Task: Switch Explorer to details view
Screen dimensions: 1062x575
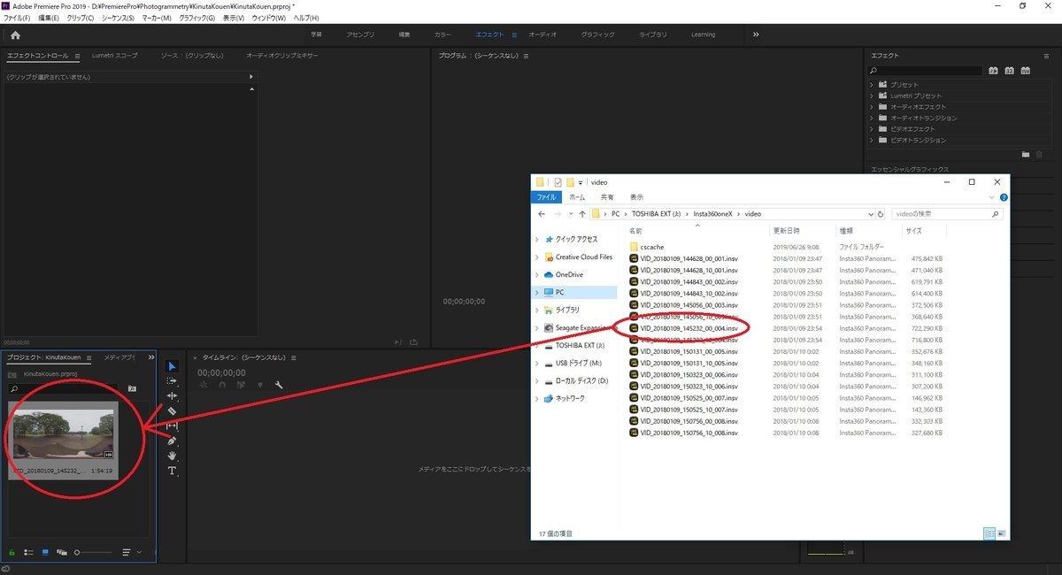Action: tap(989, 533)
